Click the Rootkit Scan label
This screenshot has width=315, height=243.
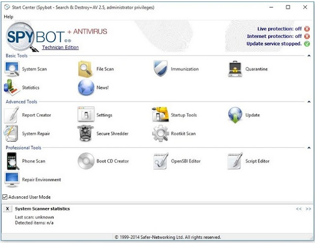[183, 134]
